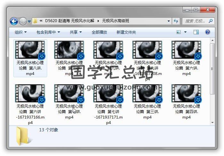Click the change view icon
This screenshot has width=224, height=156.
[x=179, y=32]
